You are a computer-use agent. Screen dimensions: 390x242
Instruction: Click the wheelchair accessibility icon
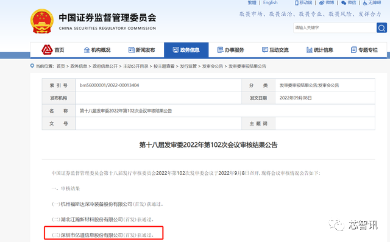tap(365, 2)
